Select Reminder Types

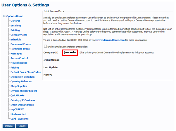pyautogui.click(x=20, y=49)
